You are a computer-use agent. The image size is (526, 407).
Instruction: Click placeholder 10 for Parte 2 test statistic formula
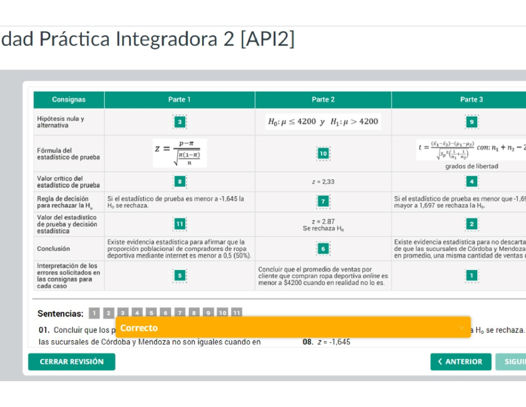pyautogui.click(x=323, y=154)
